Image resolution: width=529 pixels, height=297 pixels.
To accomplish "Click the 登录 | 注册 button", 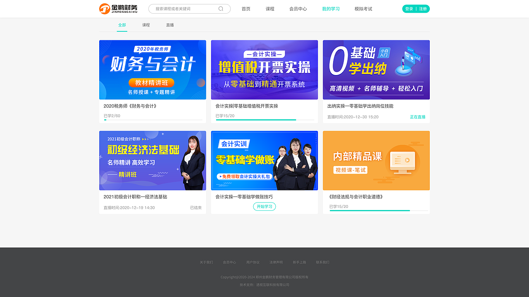I will coord(416,8).
